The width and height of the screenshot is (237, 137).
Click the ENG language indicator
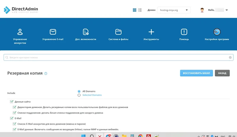[x=223, y=136]
